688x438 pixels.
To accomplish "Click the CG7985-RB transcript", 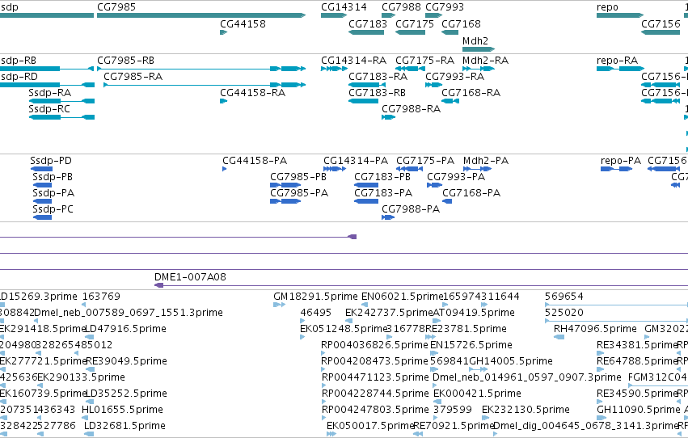I will click(x=201, y=69).
